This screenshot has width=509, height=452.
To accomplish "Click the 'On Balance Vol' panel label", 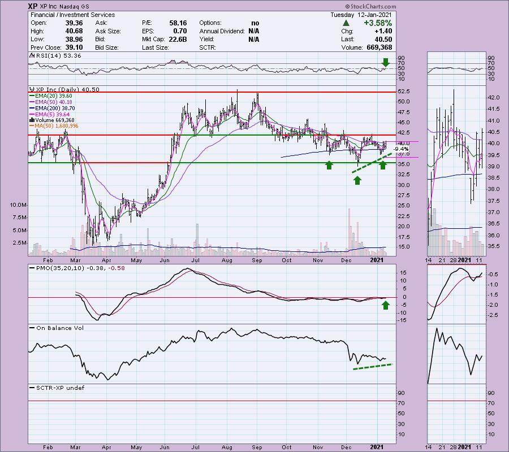I will 60,328.
